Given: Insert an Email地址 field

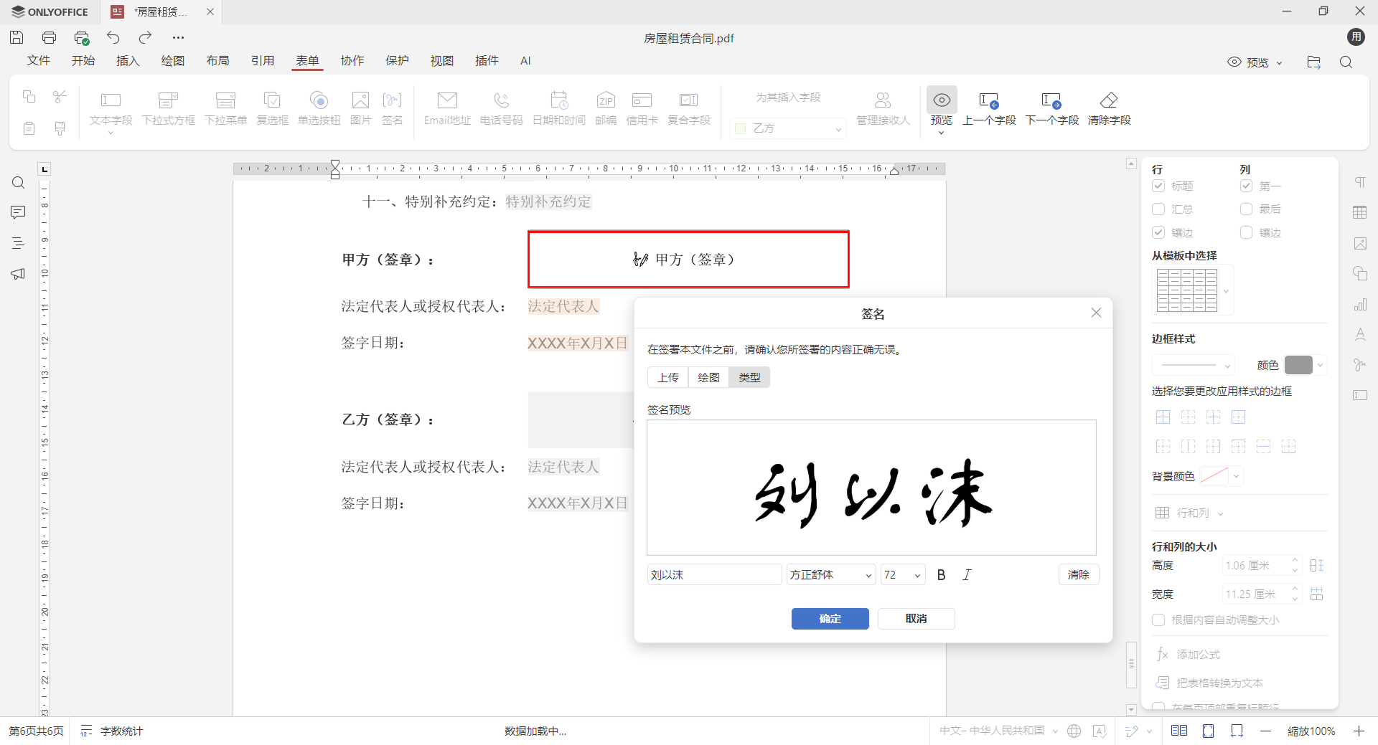Looking at the screenshot, I should coord(446,108).
